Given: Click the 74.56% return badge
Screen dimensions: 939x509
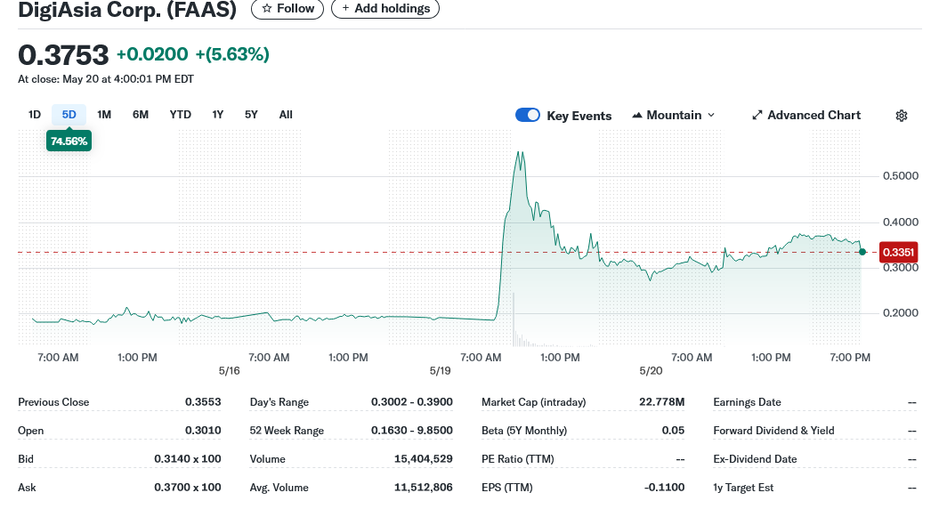Looking at the screenshot, I should point(69,141).
